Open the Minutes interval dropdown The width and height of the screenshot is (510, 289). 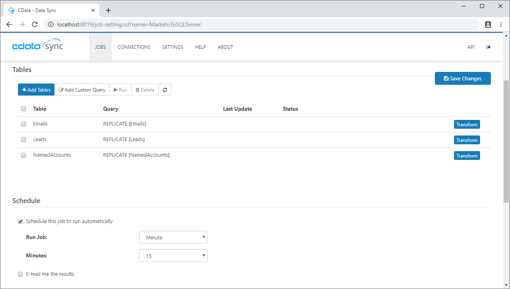point(173,255)
